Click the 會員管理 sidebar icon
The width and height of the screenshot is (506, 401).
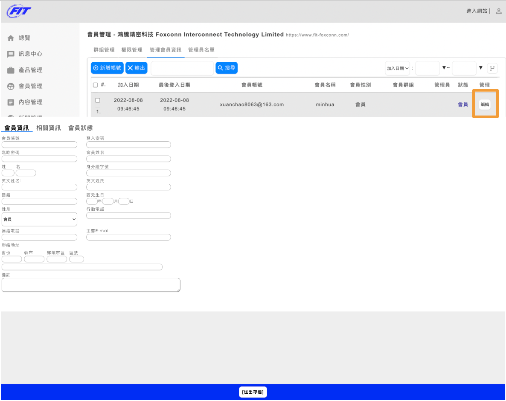11,87
